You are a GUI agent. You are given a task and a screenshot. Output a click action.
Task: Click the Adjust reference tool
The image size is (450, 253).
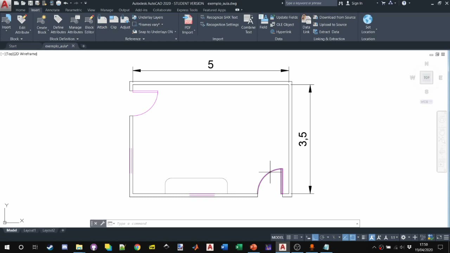[125, 22]
